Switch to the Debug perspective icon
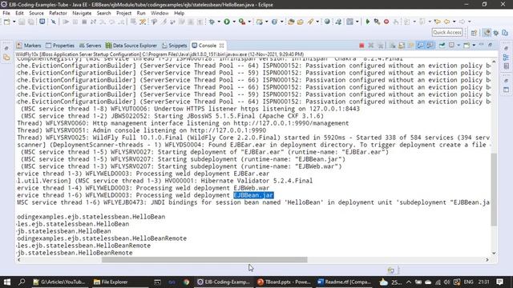513x288 pixels. point(496,33)
